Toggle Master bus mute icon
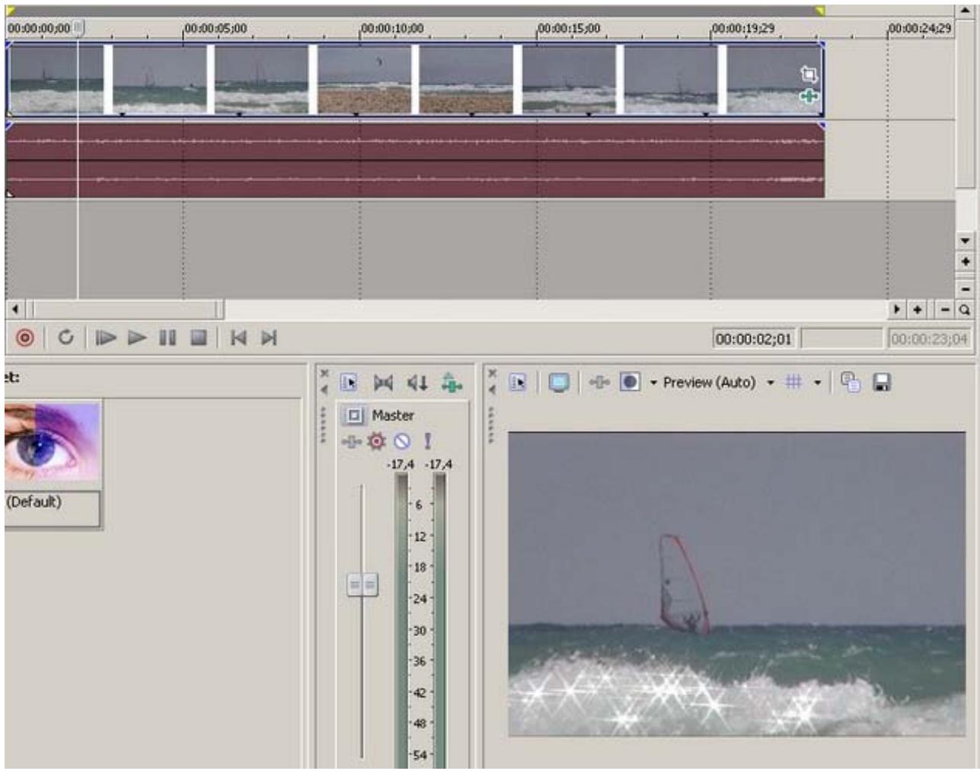This screenshot has width=980, height=771. pyautogui.click(x=402, y=441)
